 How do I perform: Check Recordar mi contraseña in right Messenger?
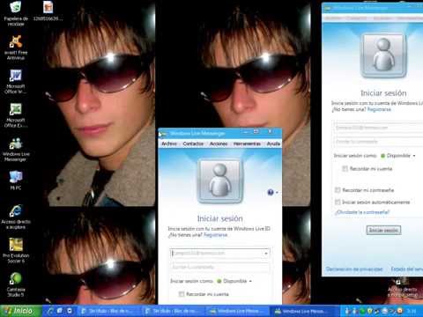pos(338,190)
